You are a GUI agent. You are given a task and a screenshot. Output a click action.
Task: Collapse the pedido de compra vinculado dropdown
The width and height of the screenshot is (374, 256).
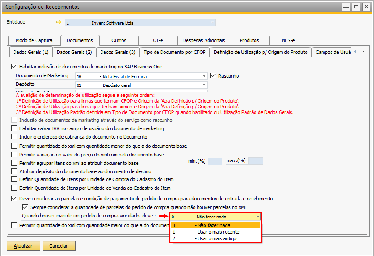(x=258, y=217)
